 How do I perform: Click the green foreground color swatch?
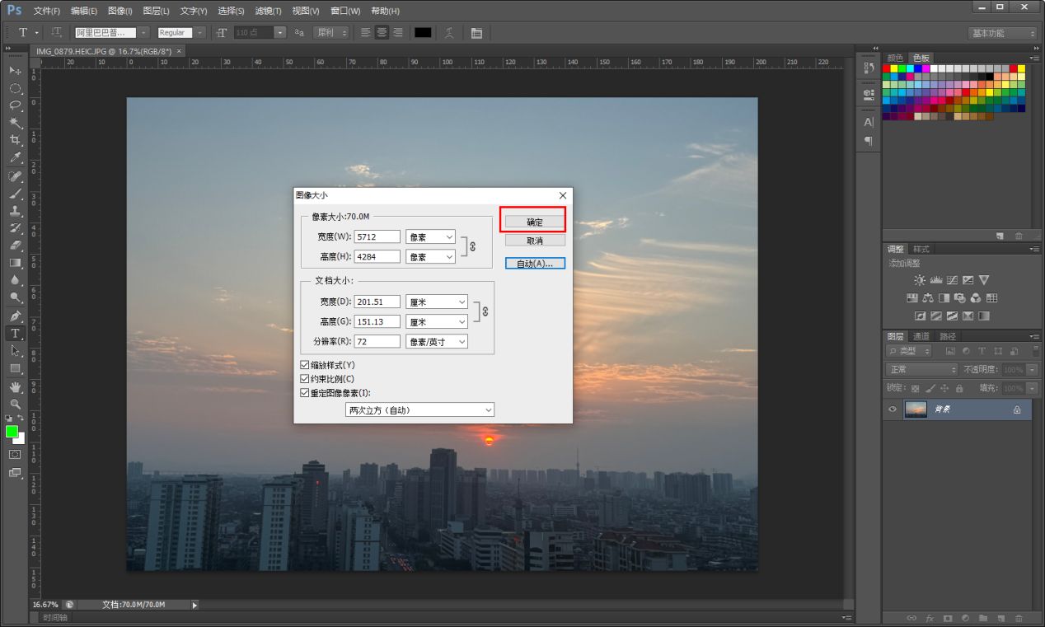[12, 431]
